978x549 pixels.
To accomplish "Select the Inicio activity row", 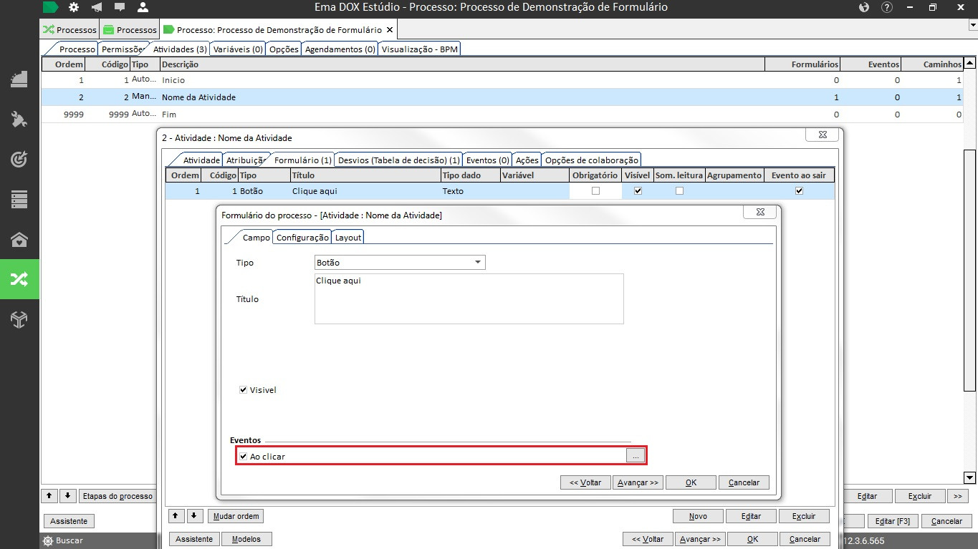I will pos(504,80).
